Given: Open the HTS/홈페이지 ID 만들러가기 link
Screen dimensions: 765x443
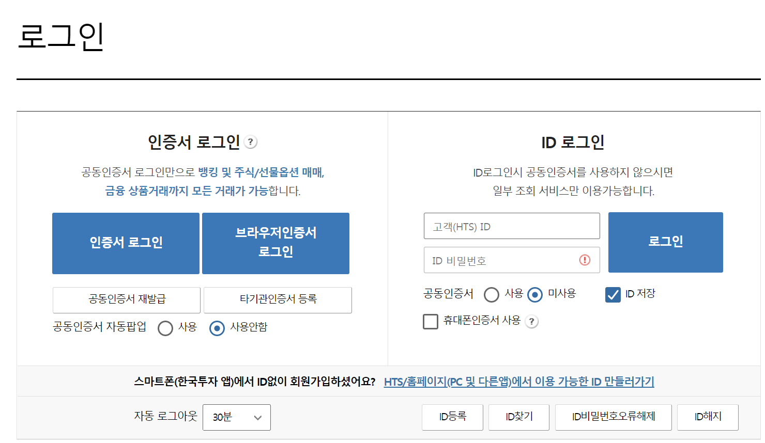Looking at the screenshot, I should click(x=519, y=382).
